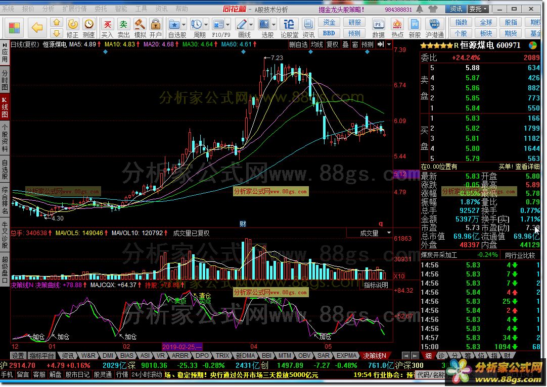Click the shirt skin icon in title bar

click(x=433, y=9)
